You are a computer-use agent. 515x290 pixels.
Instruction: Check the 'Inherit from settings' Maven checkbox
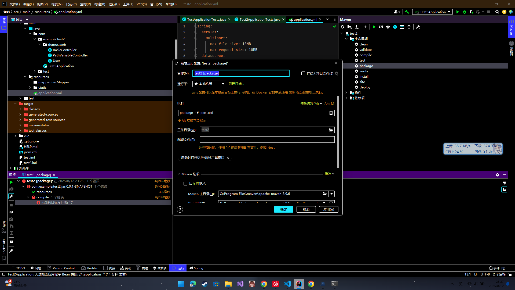coord(185,184)
